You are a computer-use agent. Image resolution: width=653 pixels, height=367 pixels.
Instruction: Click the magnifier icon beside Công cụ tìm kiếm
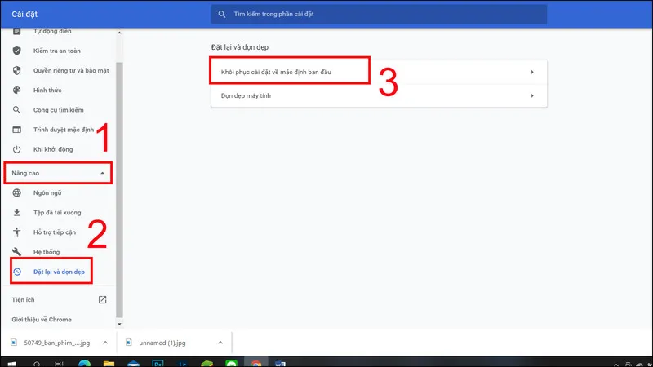pyautogui.click(x=16, y=110)
